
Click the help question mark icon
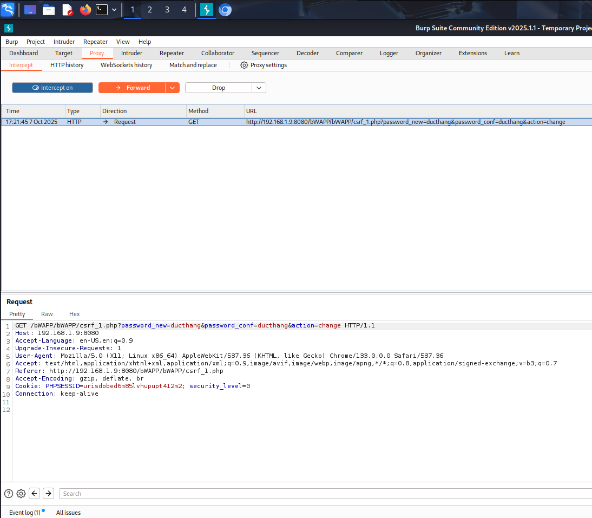pyautogui.click(x=9, y=493)
